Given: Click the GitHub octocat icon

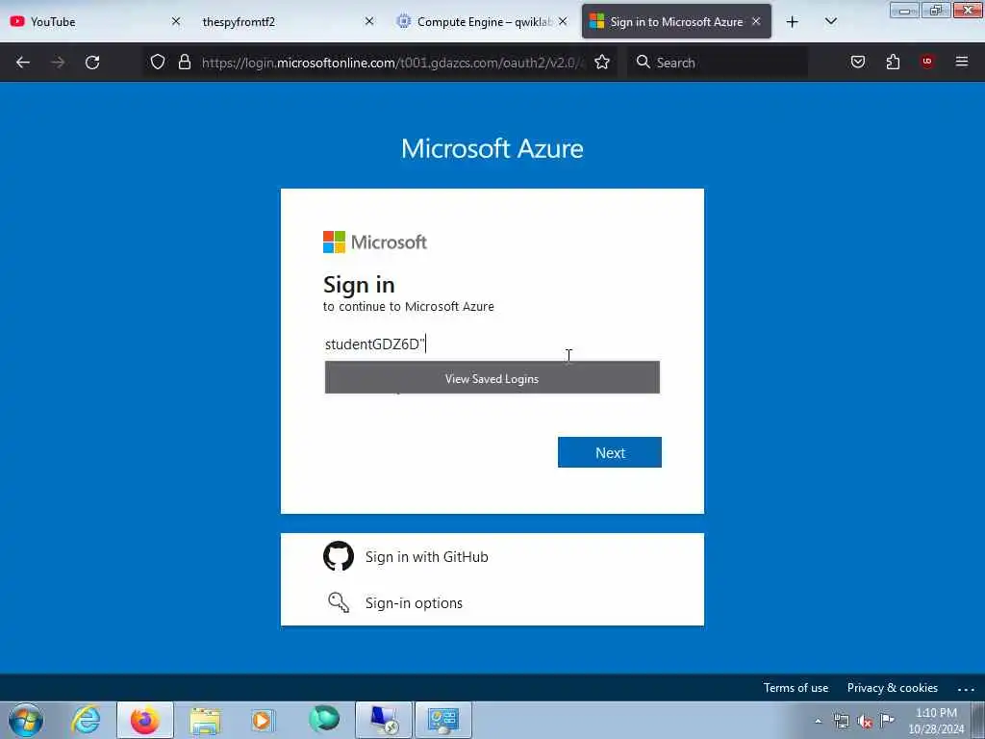Looking at the screenshot, I should (x=339, y=556).
